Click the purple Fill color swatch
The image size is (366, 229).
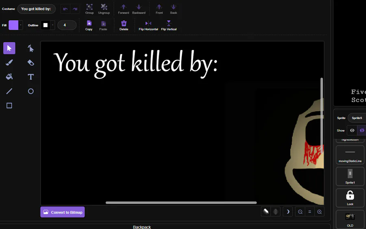tap(13, 25)
